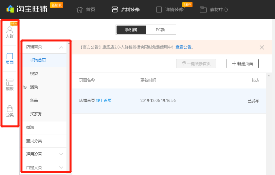Click the date 2019-12-06 19:16:56

pos(158,101)
